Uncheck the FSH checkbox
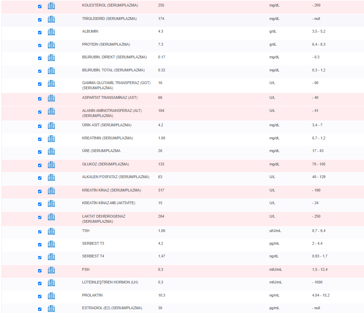 point(40,271)
